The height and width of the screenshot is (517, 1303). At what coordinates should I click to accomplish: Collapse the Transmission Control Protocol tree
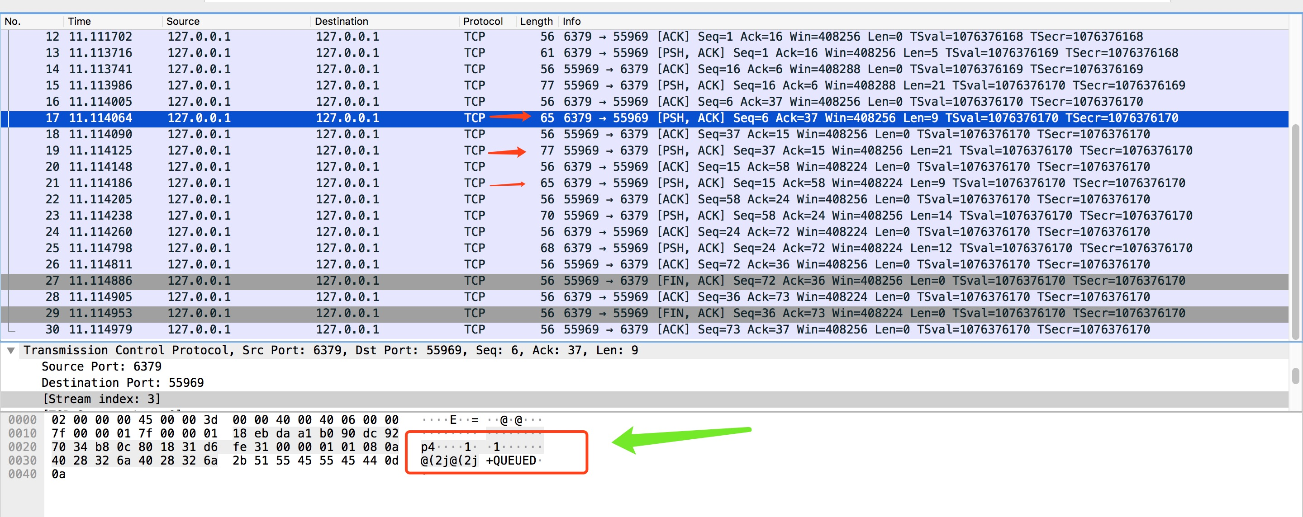(x=10, y=350)
